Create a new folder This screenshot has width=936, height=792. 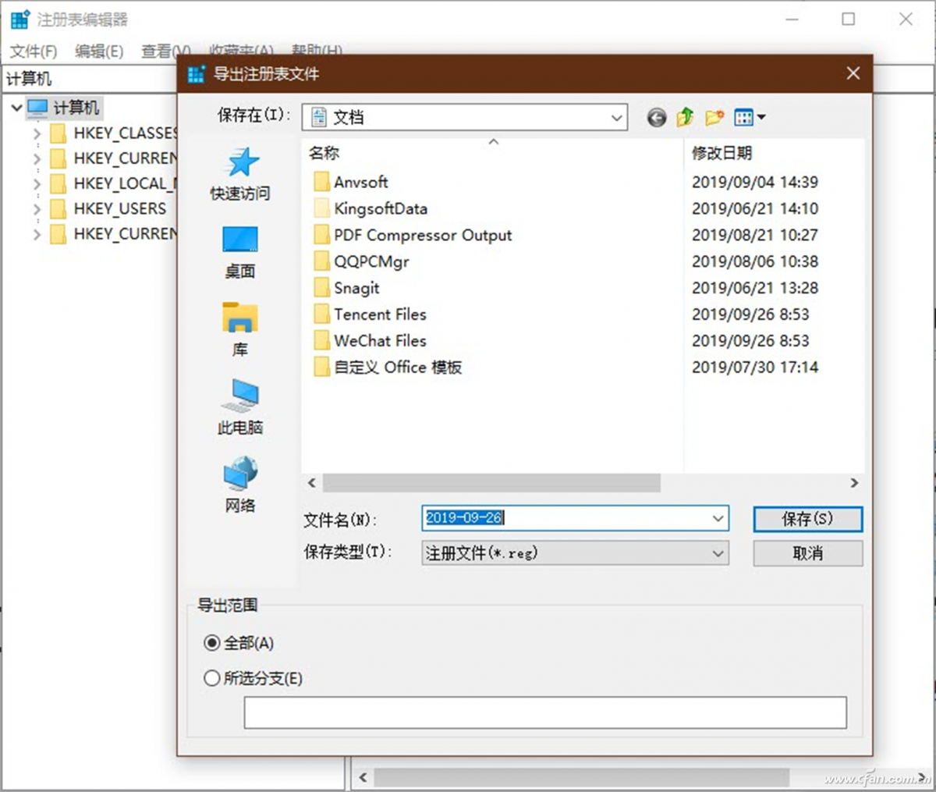tap(714, 118)
